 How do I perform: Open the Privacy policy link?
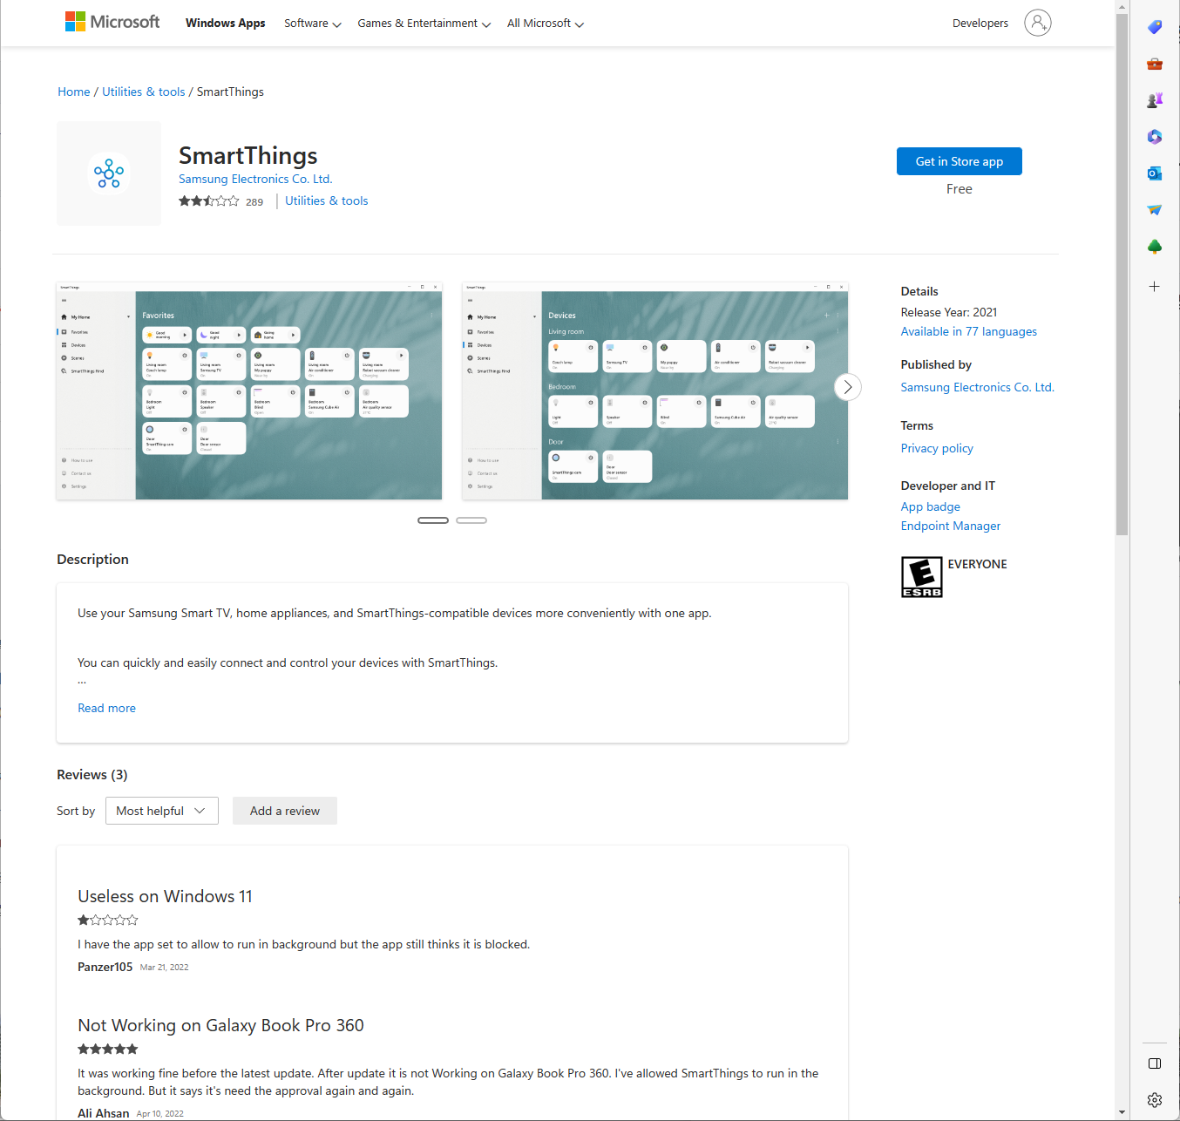937,448
